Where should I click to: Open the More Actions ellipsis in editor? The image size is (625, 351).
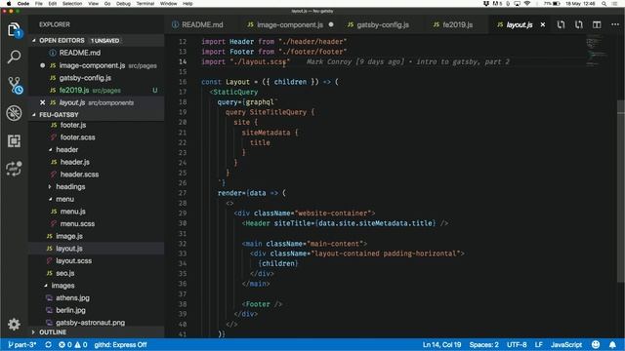click(615, 24)
